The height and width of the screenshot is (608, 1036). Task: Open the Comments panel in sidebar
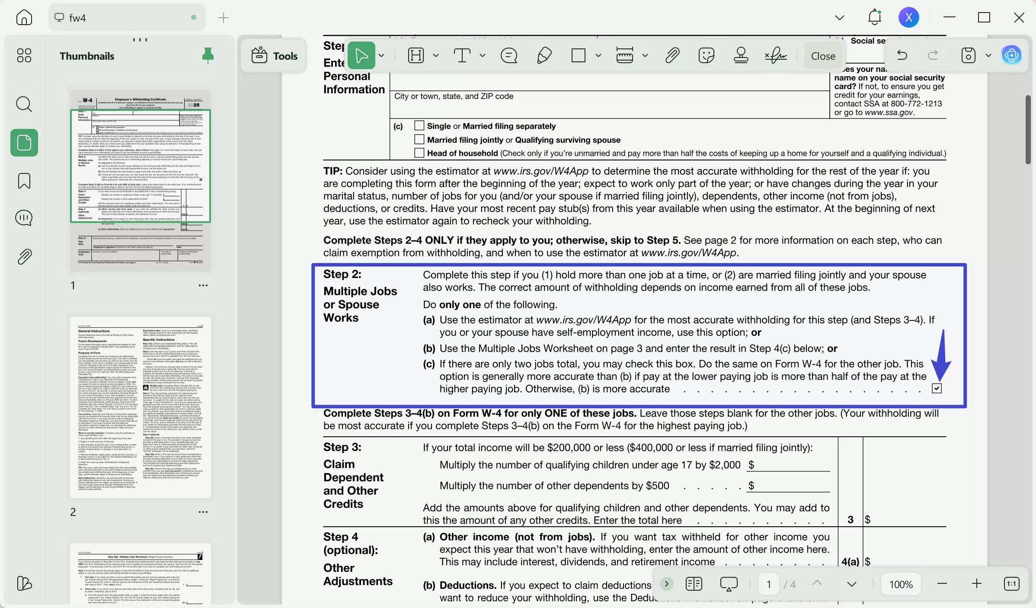(24, 218)
